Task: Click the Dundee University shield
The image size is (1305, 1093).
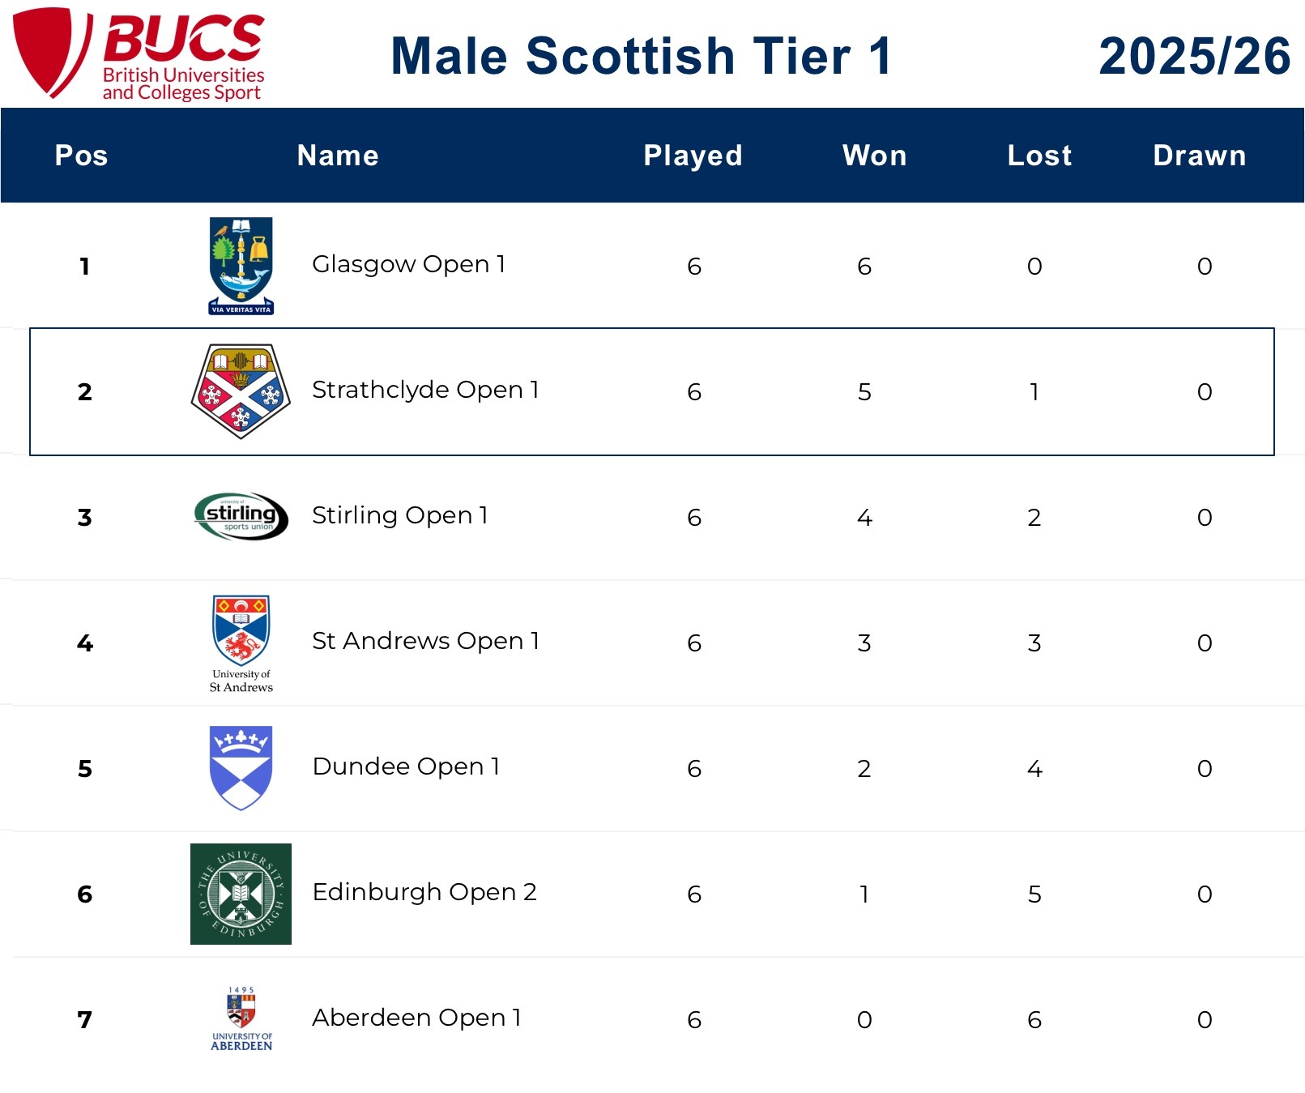Action: (x=241, y=767)
